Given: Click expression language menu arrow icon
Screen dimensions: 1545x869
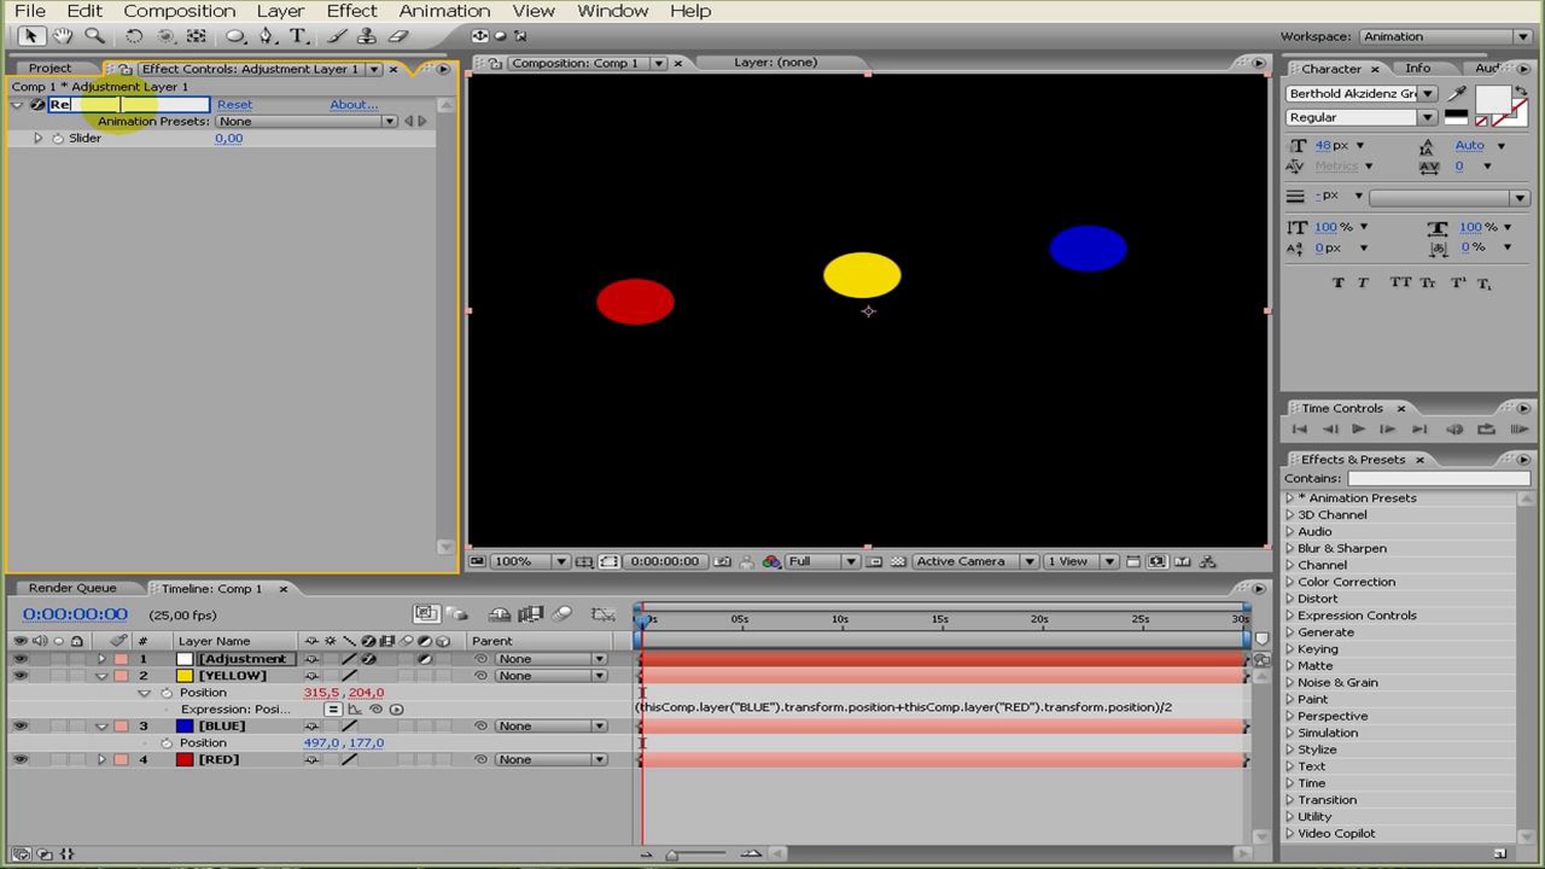Looking at the screenshot, I should [x=397, y=709].
